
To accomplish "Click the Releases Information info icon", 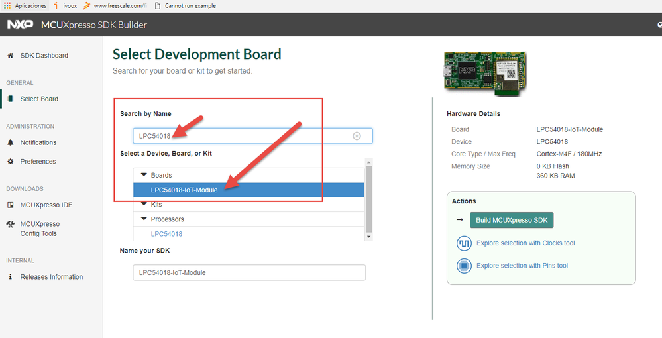I will pyautogui.click(x=11, y=277).
